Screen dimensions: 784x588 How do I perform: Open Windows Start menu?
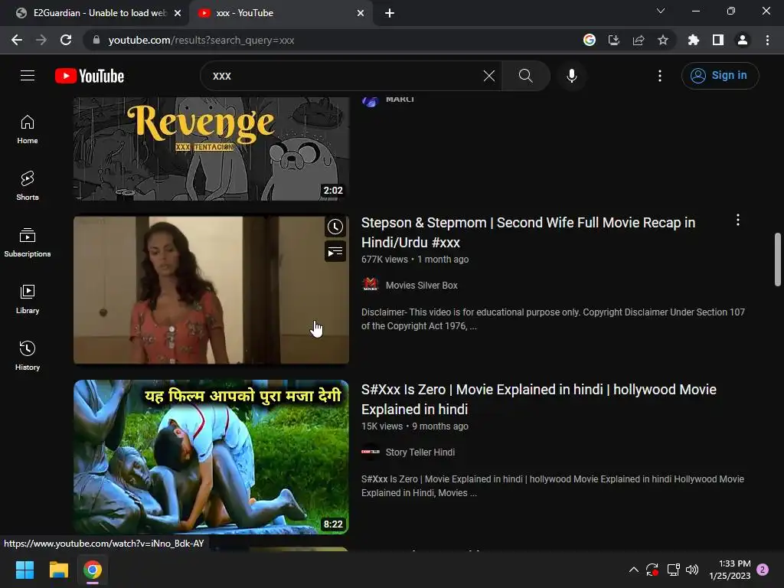(24, 570)
